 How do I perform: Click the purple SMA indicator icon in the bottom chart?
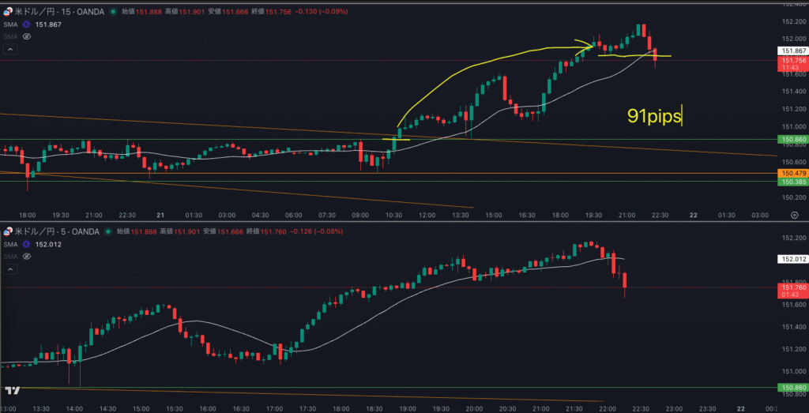26,244
